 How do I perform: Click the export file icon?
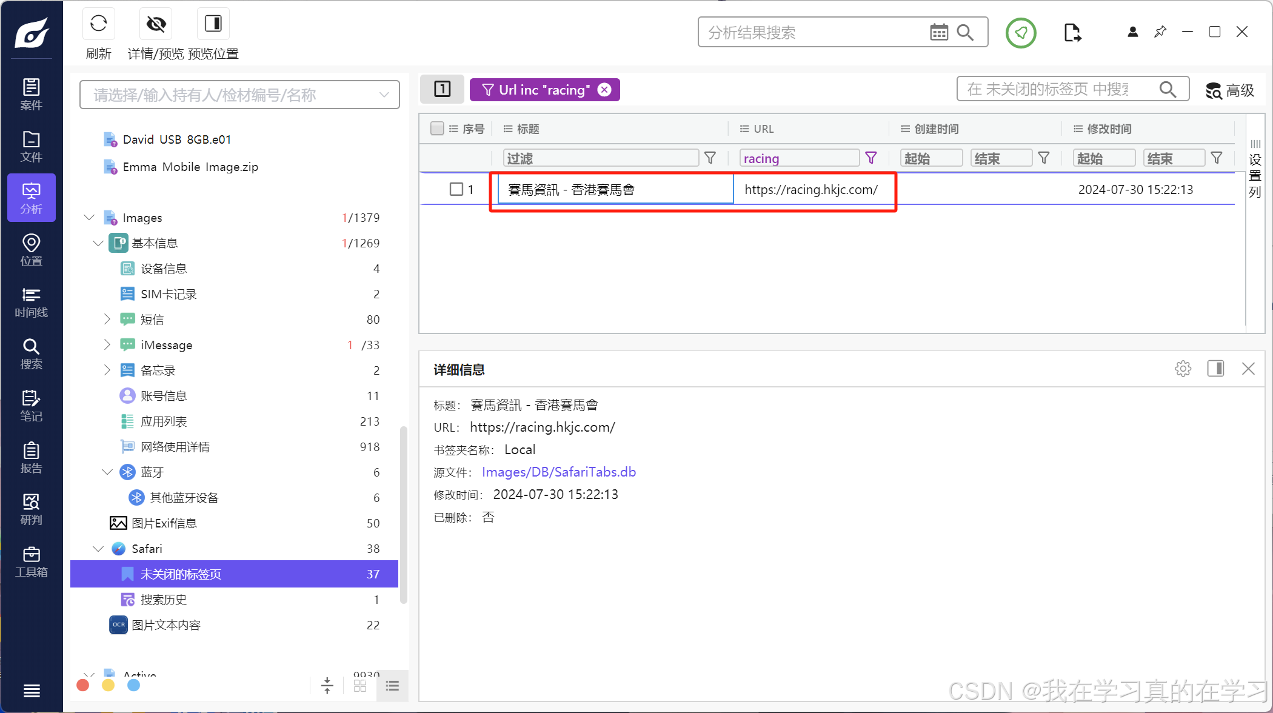[x=1072, y=33]
